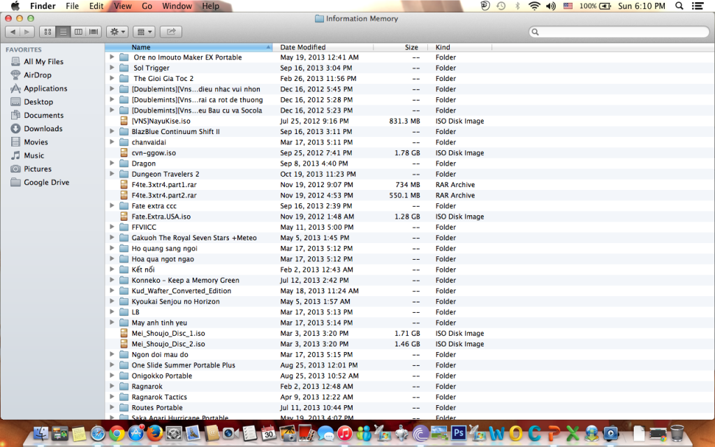Click the F4te.3xtr4.part2.rar disk icon

[124, 196]
